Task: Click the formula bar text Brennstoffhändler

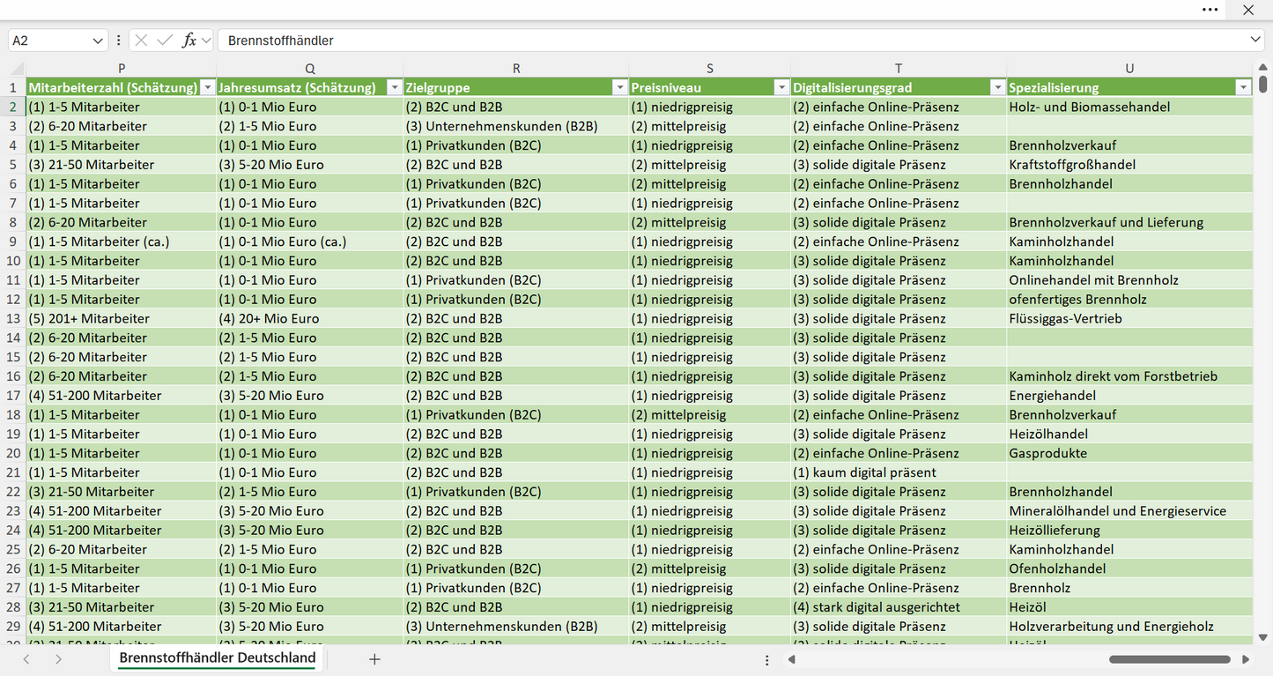Action: click(280, 41)
